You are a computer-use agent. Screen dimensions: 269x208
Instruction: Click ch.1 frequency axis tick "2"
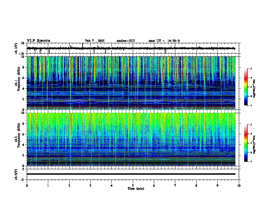[23, 99]
